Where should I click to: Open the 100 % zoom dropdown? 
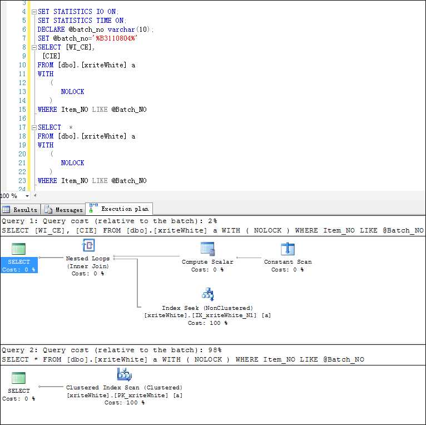(x=27, y=196)
